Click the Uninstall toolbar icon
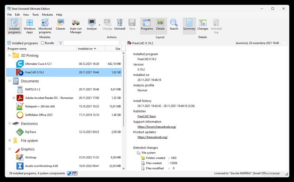The width and height of the screenshot is (294, 182). click(x=119, y=25)
